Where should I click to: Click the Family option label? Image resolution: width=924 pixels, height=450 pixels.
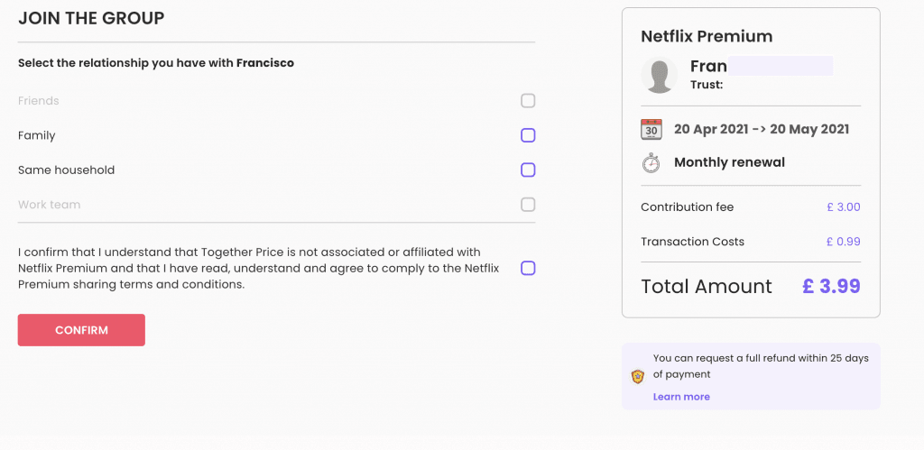(36, 135)
